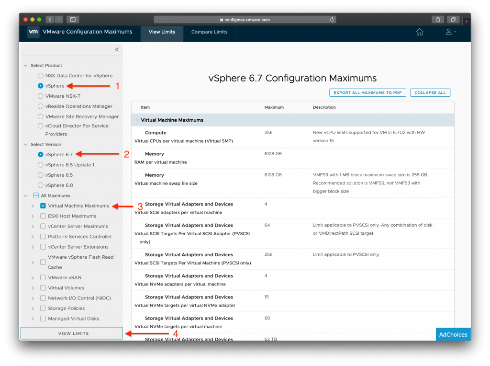Check the Platform Services Controller checkbox

pos(43,237)
